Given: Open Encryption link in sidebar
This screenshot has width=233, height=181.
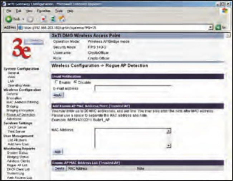Looking at the screenshot, I should pos(14,98).
